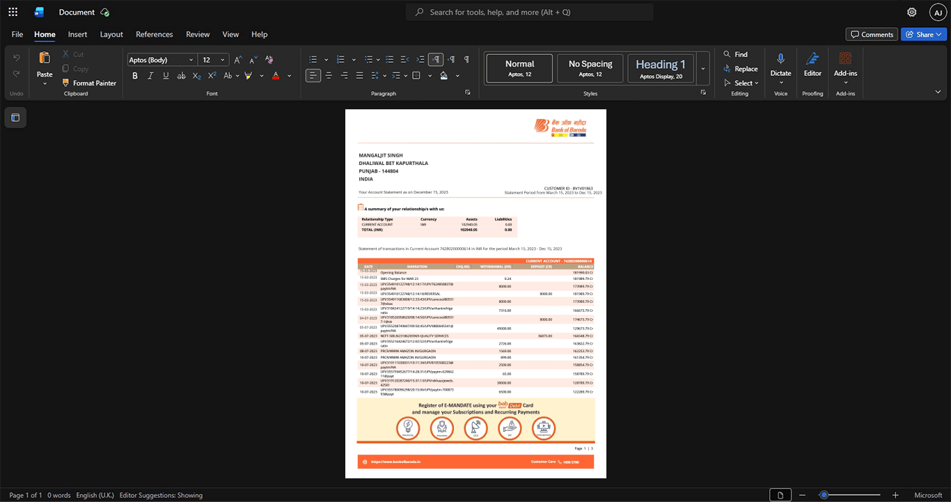Open the Comments pane button
This screenshot has height=502, width=951.
pos(872,34)
